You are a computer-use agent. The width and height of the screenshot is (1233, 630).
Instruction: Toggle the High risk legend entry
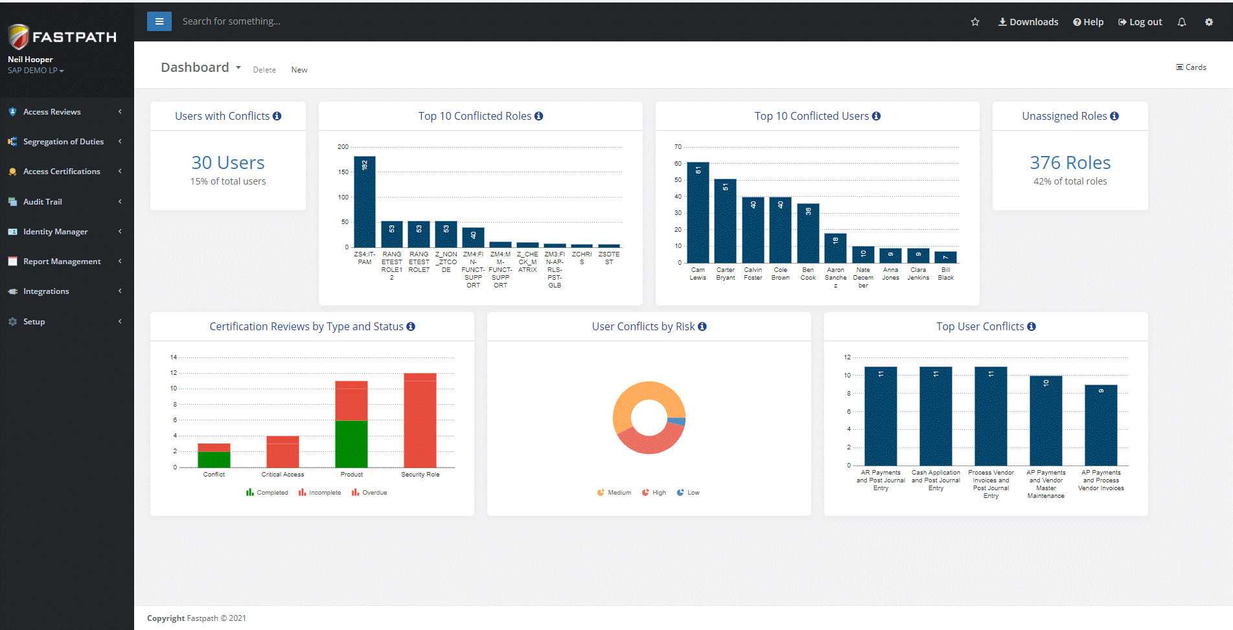654,492
